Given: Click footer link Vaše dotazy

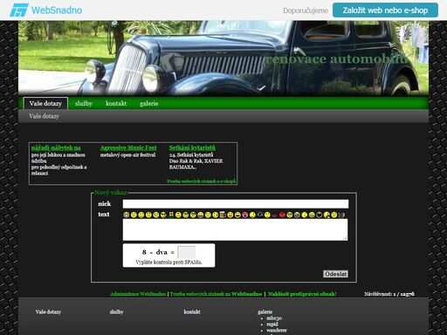Looking at the screenshot, I should (x=48, y=311).
